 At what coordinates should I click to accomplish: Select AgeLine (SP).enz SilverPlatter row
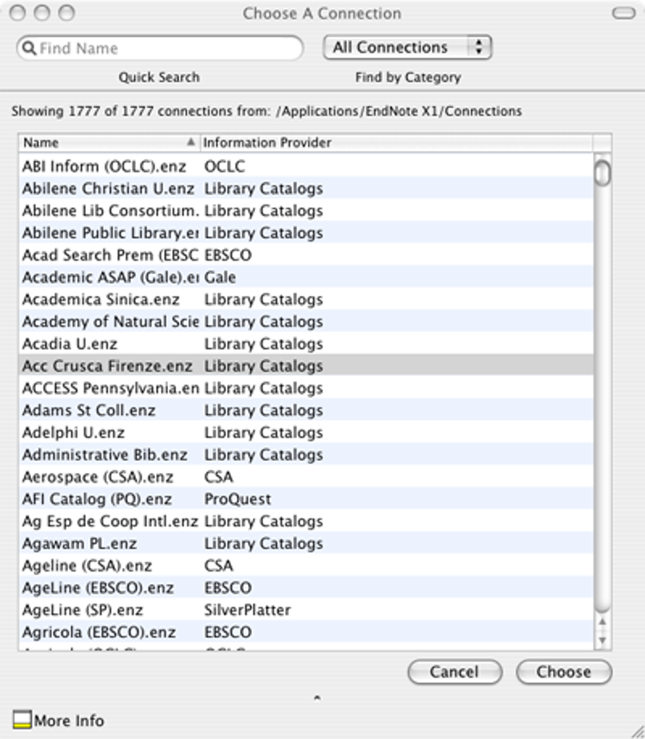tap(83, 610)
